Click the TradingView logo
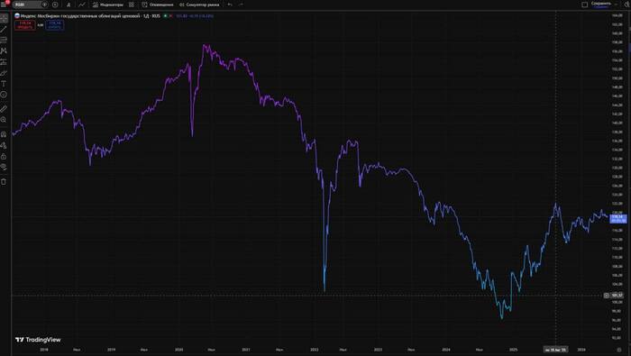This screenshot has height=356, width=631. click(38, 340)
